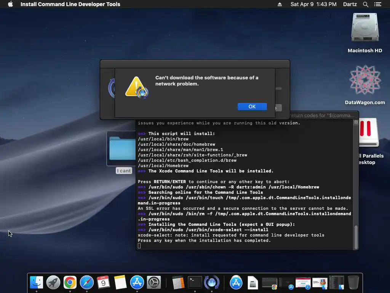Open the Apple menu
Viewport: 390px width, 293px height.
10,4
